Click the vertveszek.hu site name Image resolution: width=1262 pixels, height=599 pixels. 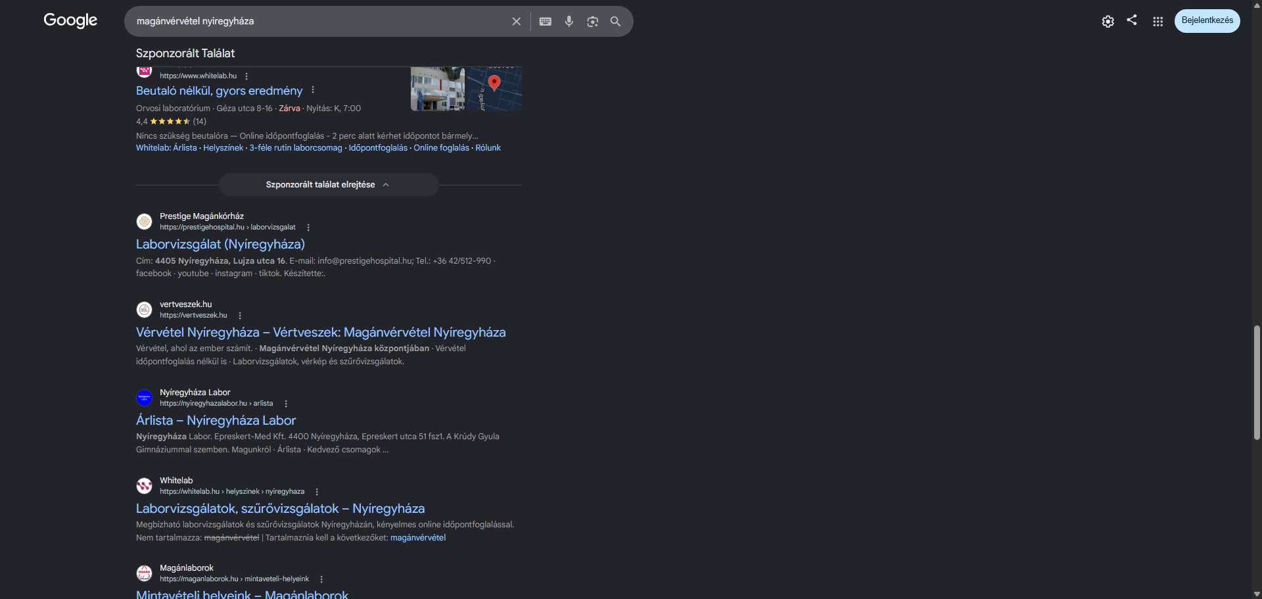pyautogui.click(x=186, y=304)
